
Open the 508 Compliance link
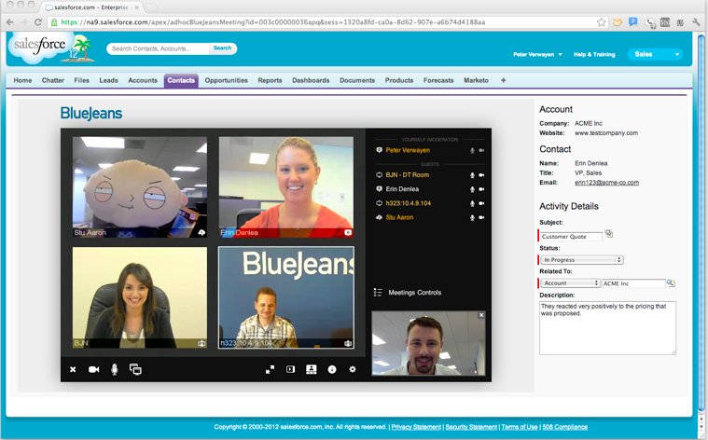coord(565,427)
